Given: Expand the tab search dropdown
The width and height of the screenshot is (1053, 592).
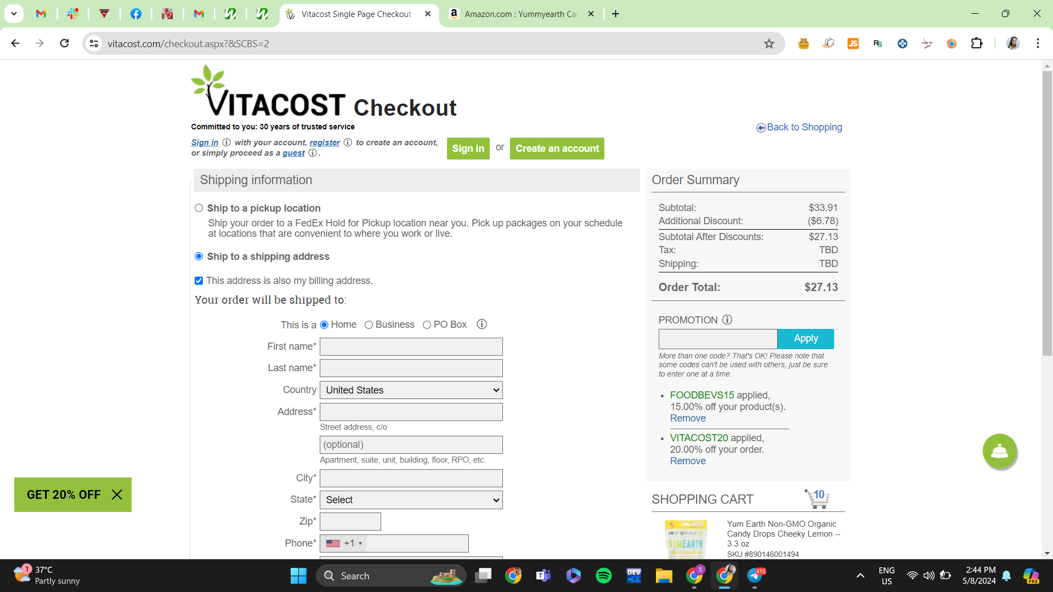Looking at the screenshot, I should [x=14, y=14].
